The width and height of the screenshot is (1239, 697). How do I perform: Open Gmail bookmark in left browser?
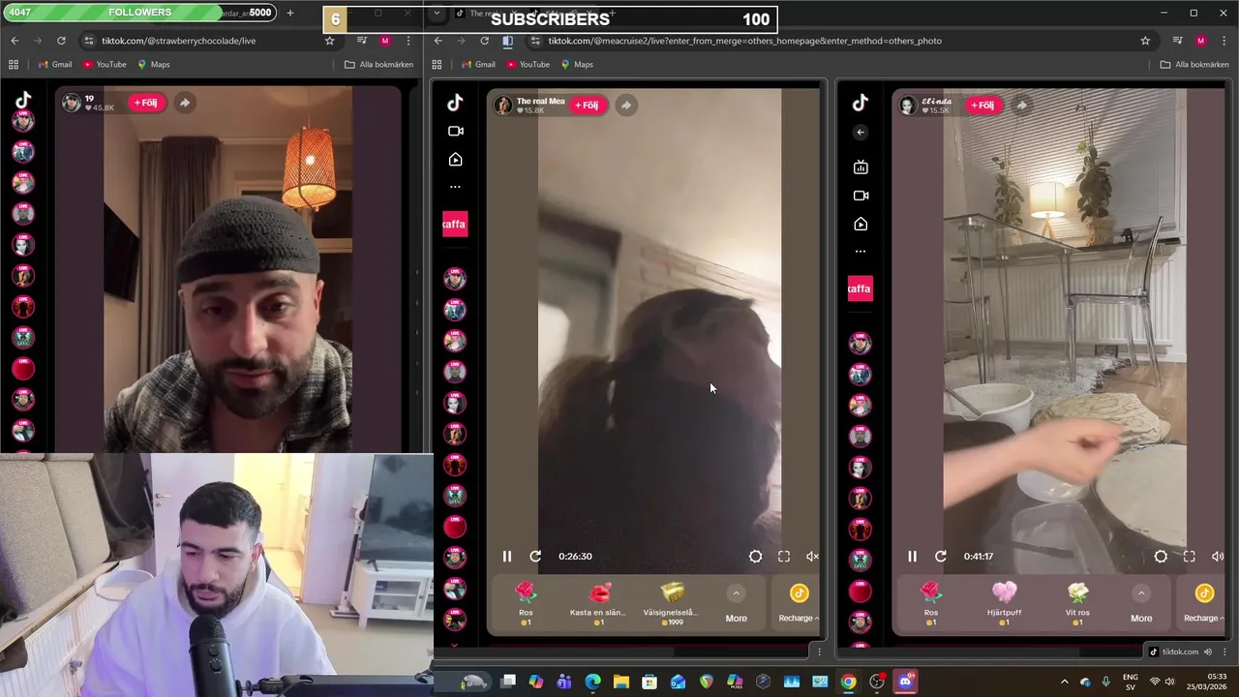click(x=54, y=65)
